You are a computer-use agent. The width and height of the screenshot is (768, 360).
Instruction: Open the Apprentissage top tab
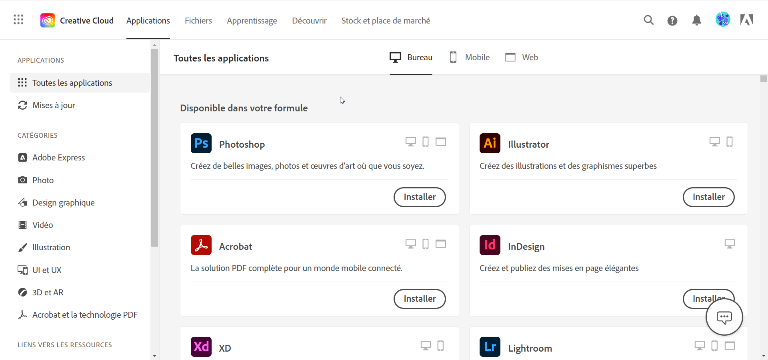click(252, 21)
